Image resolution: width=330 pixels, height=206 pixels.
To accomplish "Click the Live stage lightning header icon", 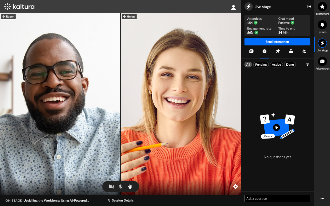I will tap(248, 7).
